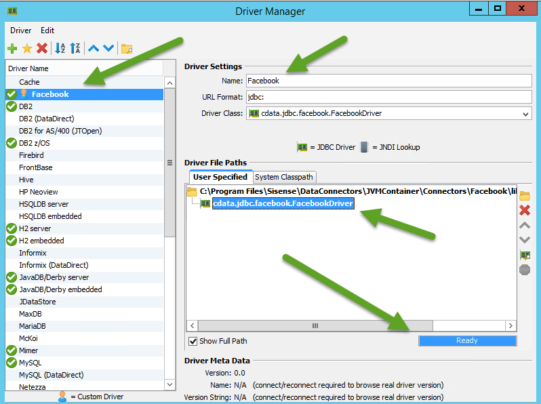Click the driver list scroll up arrow
The image size is (541, 404).
(x=169, y=83)
